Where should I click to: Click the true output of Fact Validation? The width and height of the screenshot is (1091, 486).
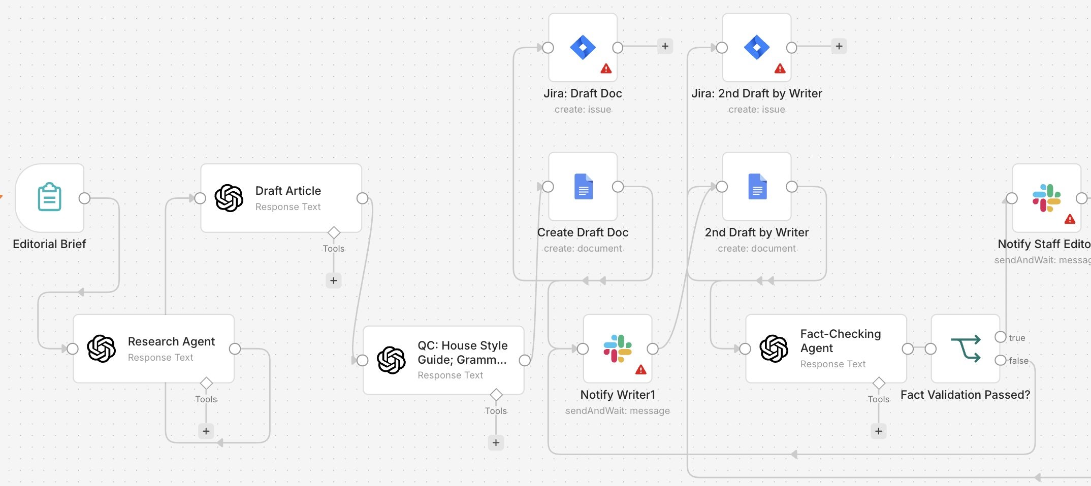[x=1001, y=337]
